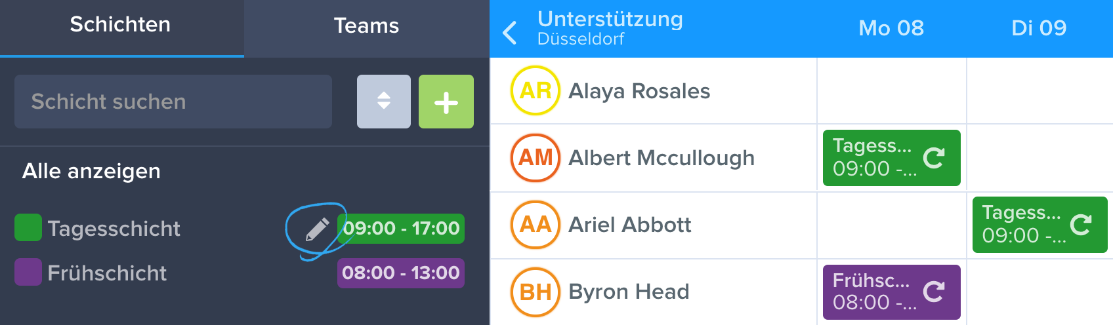Viewport: 1113px width, 325px height.
Task: Click the 08:00 - 13:00 time badge
Action: pos(401,273)
